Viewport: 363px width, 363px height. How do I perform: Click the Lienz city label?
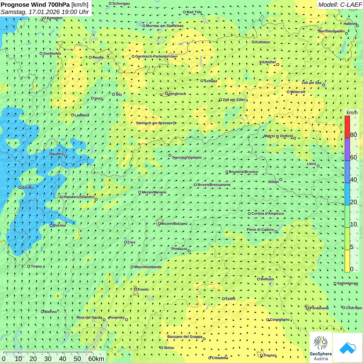(x=311, y=164)
